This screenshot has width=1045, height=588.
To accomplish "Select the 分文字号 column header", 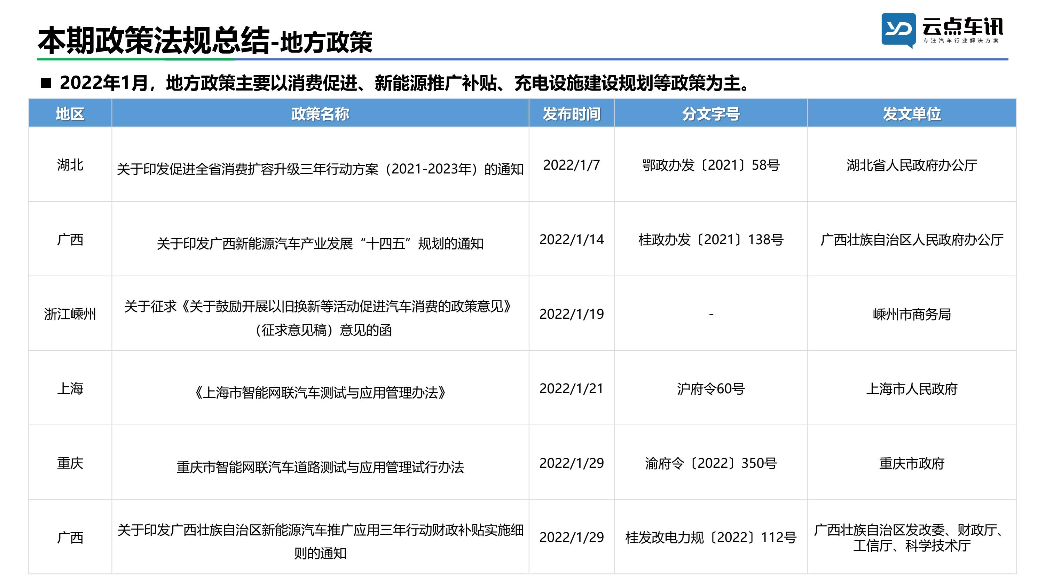I will point(711,114).
